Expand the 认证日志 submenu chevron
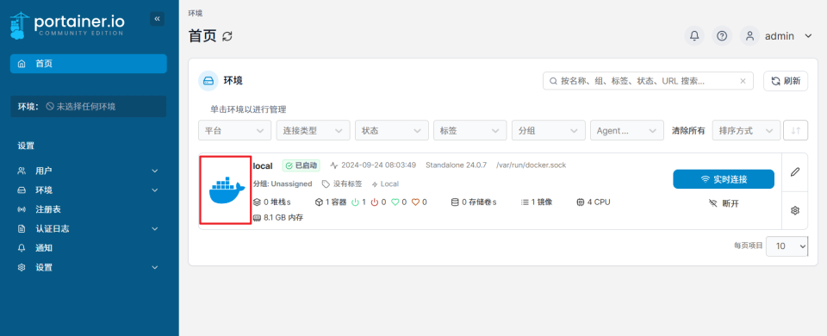The height and width of the screenshot is (336, 827). point(154,229)
